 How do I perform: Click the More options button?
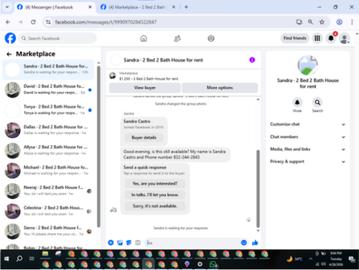click(x=220, y=88)
